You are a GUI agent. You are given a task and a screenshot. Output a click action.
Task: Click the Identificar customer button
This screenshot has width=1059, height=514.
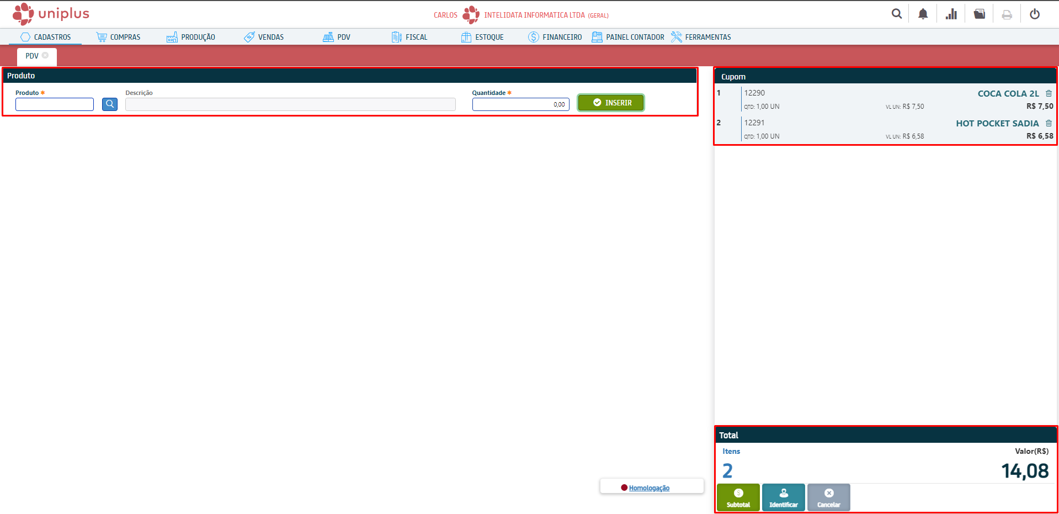click(x=783, y=497)
